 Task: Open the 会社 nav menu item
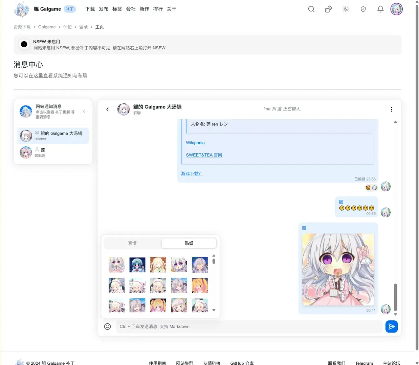pyautogui.click(x=131, y=9)
